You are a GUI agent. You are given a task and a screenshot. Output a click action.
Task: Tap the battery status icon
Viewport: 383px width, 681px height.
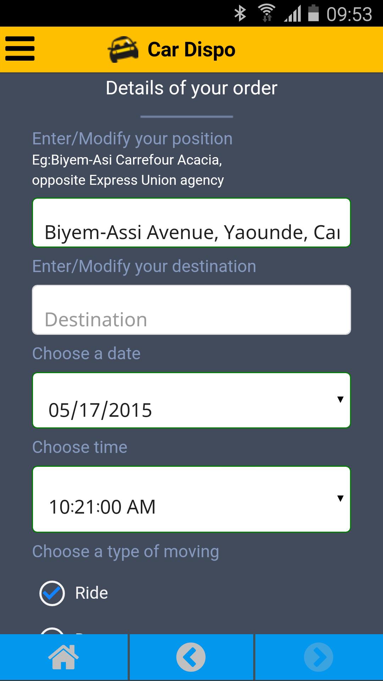(x=313, y=13)
